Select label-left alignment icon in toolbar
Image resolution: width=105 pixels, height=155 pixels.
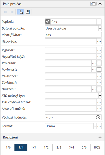20,12
